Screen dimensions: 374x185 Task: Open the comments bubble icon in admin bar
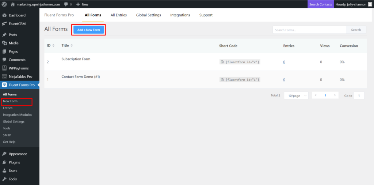(66, 4)
